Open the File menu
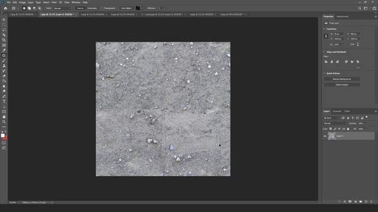 (8, 2)
